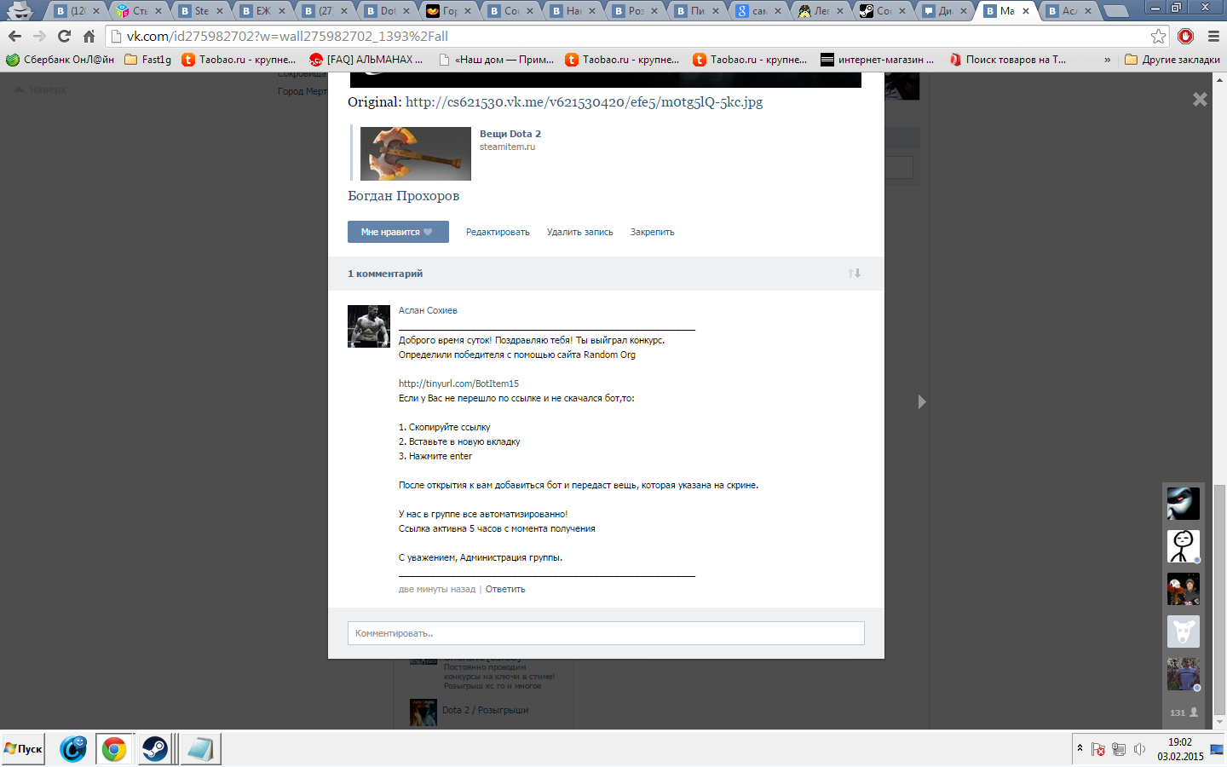Screen dimensions: 1227x767
Task: Bookmark this page with the star icon
Action: [1158, 37]
